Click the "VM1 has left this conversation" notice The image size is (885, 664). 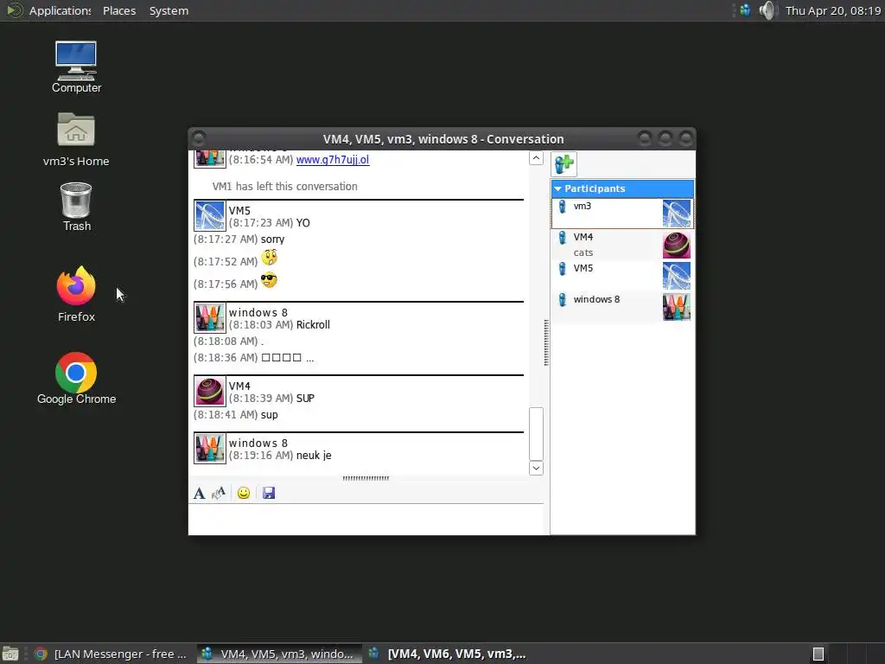click(x=284, y=187)
